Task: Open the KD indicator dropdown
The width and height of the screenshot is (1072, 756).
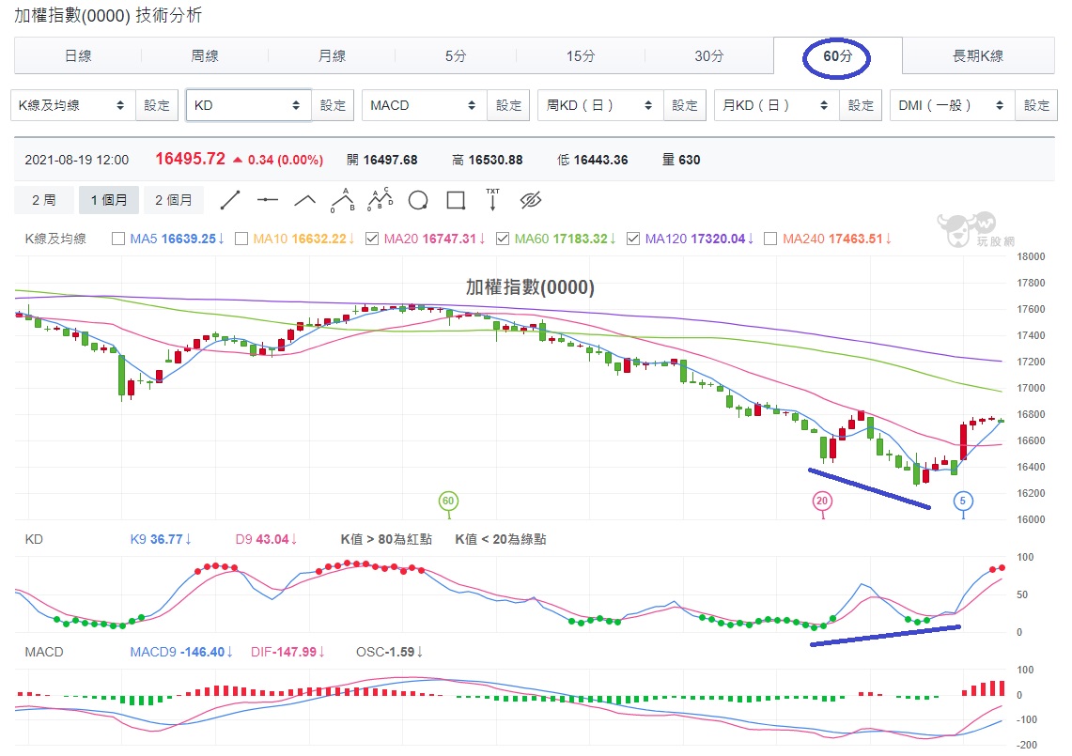Action: point(246,104)
